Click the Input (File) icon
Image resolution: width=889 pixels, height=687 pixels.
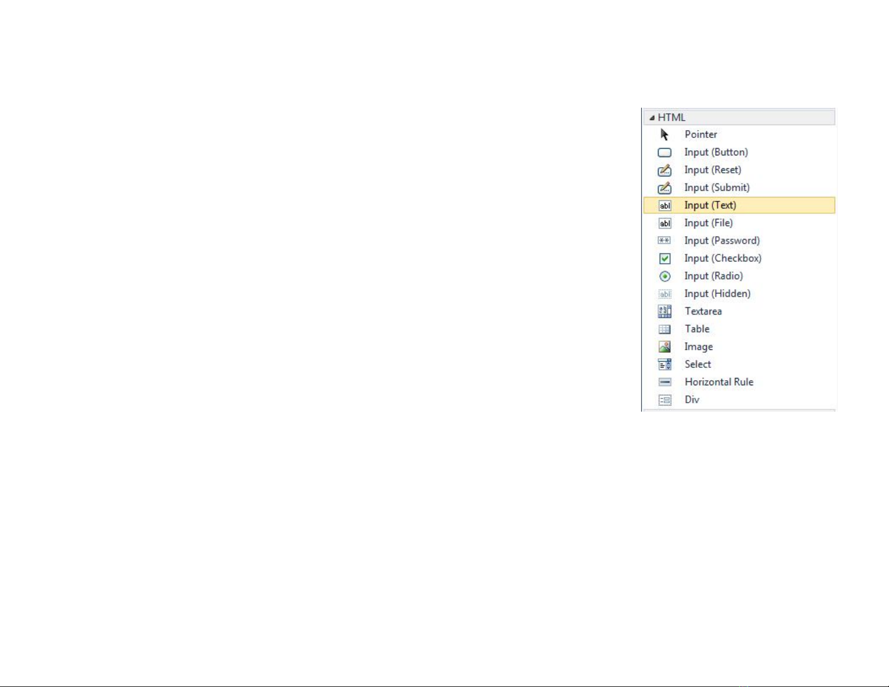click(x=665, y=223)
